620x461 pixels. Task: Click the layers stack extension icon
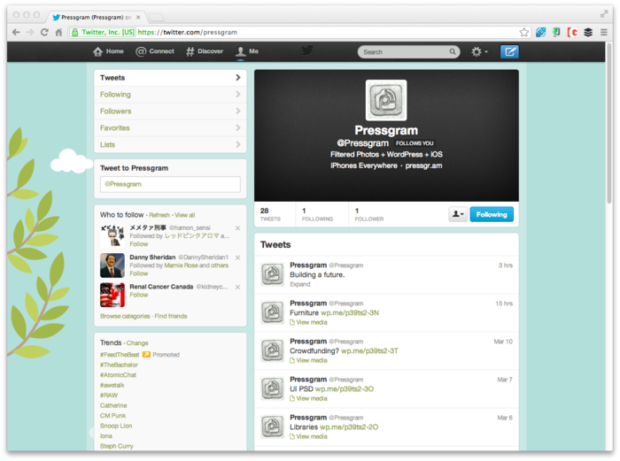pos(588,33)
